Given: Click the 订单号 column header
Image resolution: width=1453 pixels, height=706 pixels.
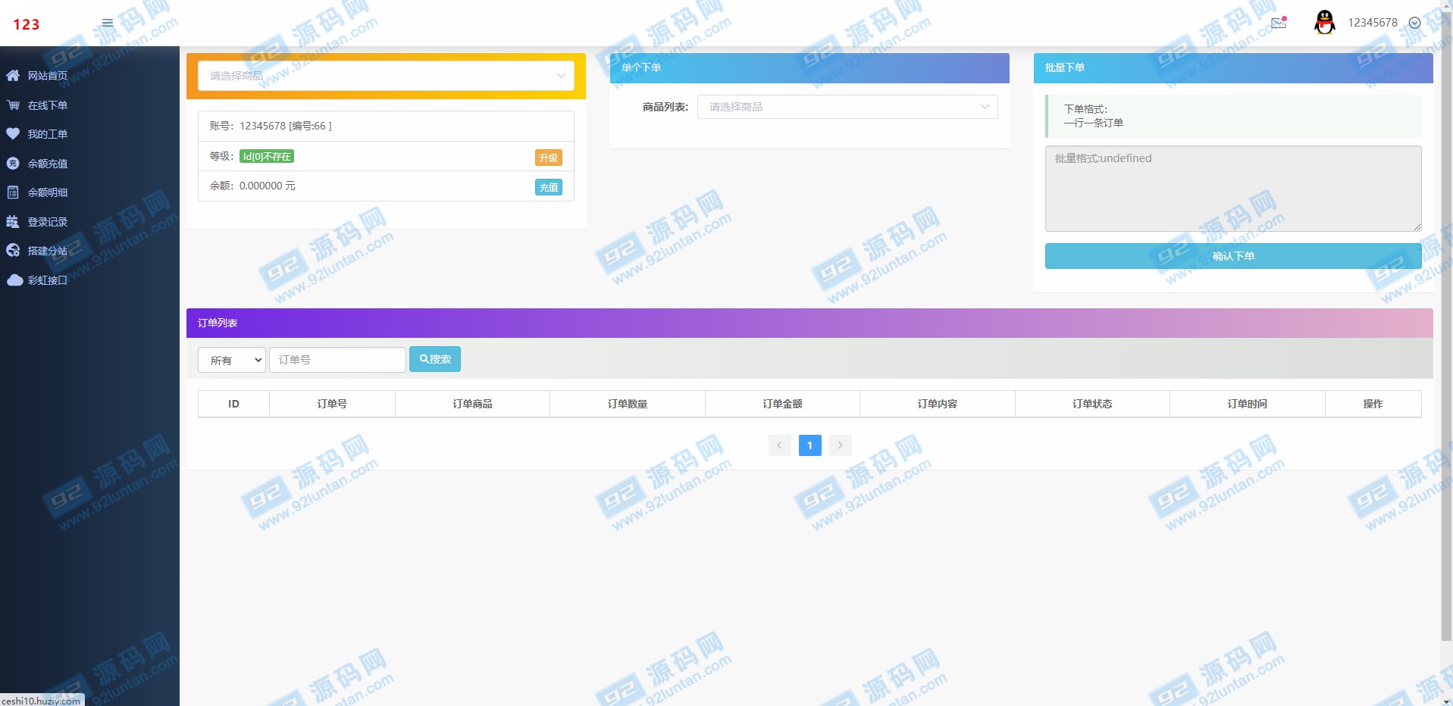Looking at the screenshot, I should 332,404.
